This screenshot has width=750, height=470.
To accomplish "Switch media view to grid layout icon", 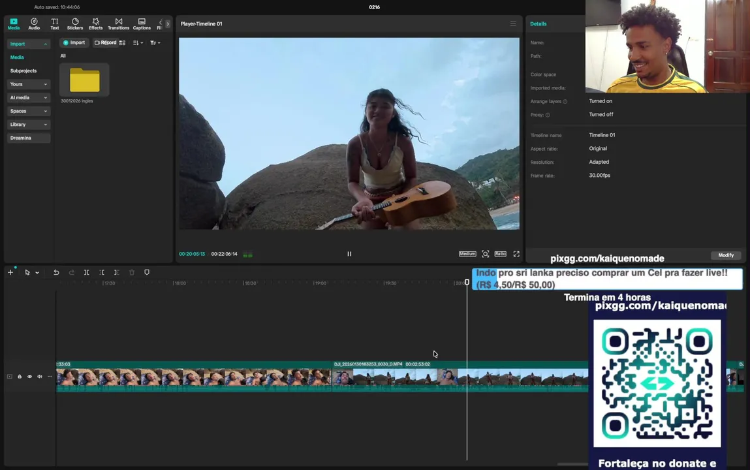I will (x=123, y=42).
